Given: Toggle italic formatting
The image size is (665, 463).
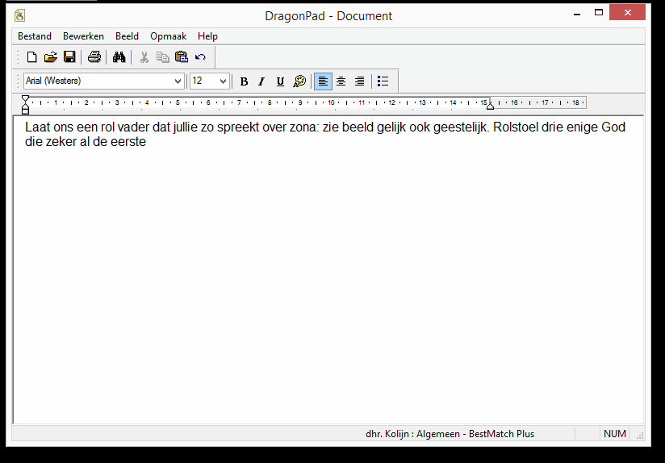Looking at the screenshot, I should click(261, 81).
